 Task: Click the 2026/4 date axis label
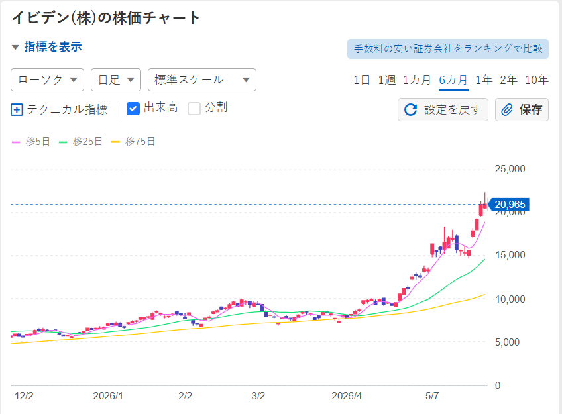tap(347, 396)
